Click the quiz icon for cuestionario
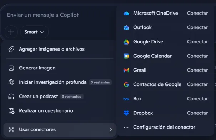This screenshot has width=216, height=140. 11,111
